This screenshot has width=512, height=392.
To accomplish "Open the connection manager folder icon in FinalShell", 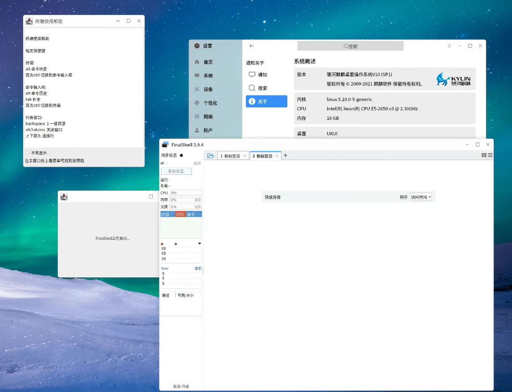I will pos(211,155).
